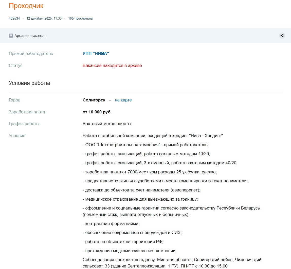Click the share icon in the archive banner
The height and width of the screenshot is (269, 291).
coord(282,36)
